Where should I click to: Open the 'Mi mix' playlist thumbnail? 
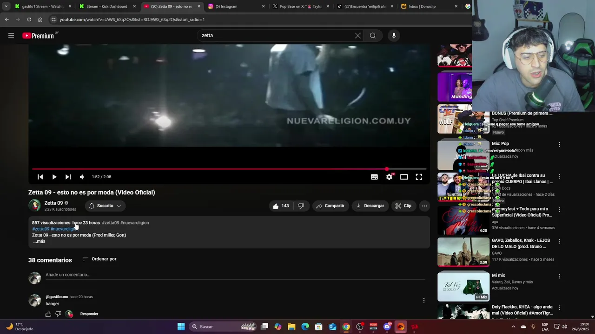coord(463,287)
